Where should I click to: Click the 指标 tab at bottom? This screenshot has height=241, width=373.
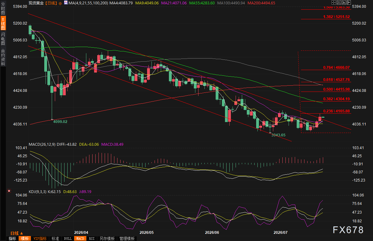point(12,239)
